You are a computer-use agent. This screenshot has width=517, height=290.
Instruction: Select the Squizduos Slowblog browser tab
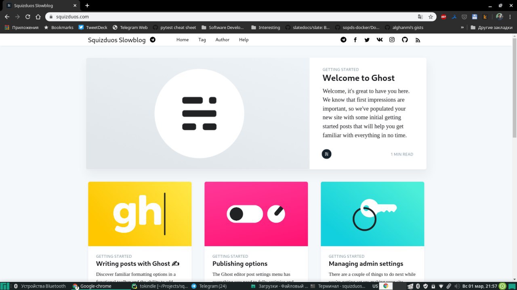42,6
